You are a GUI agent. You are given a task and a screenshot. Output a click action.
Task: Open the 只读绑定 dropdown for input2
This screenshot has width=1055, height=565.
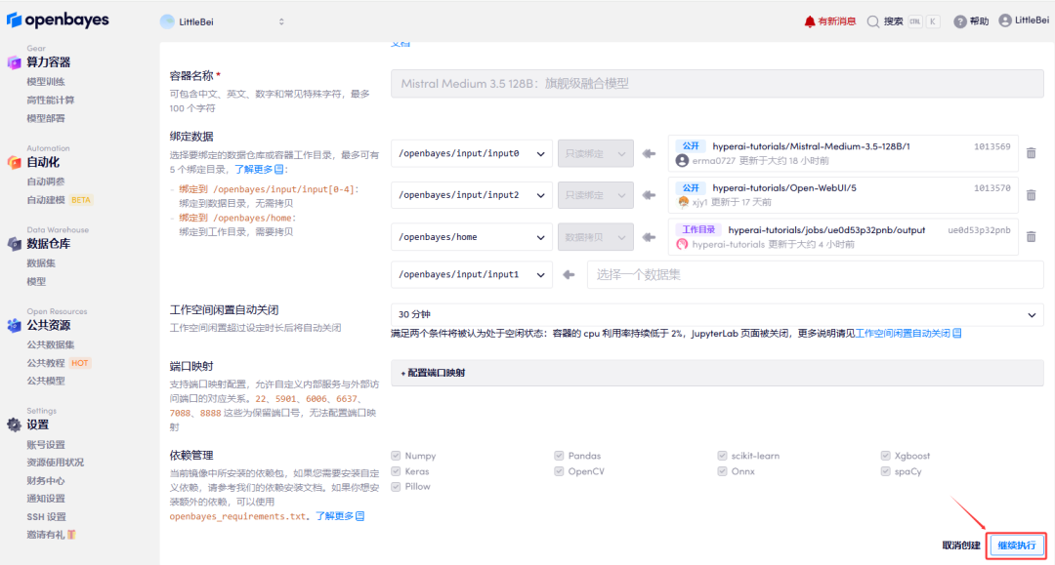pyautogui.click(x=596, y=195)
